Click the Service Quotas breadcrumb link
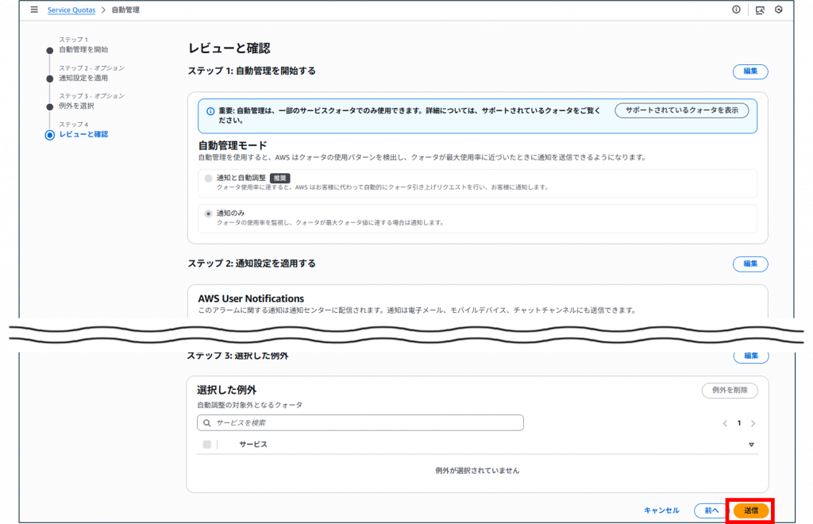813x524 pixels. [x=73, y=10]
